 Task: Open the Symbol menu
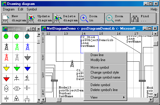32,9
